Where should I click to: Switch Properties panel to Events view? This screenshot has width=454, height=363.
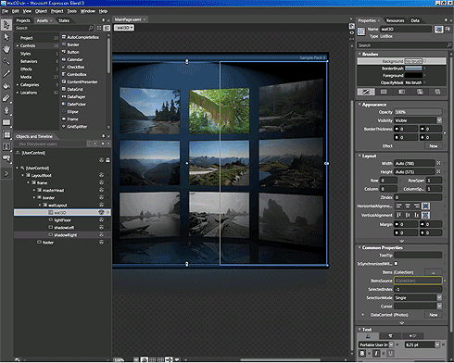click(448, 30)
